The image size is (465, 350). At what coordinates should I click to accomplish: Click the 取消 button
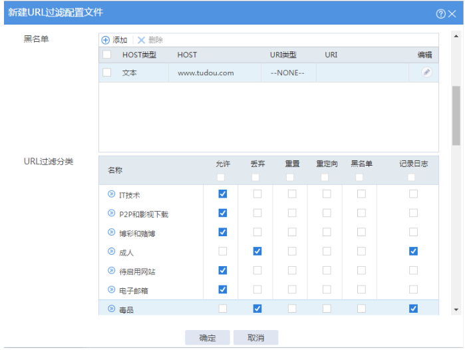tap(255, 337)
